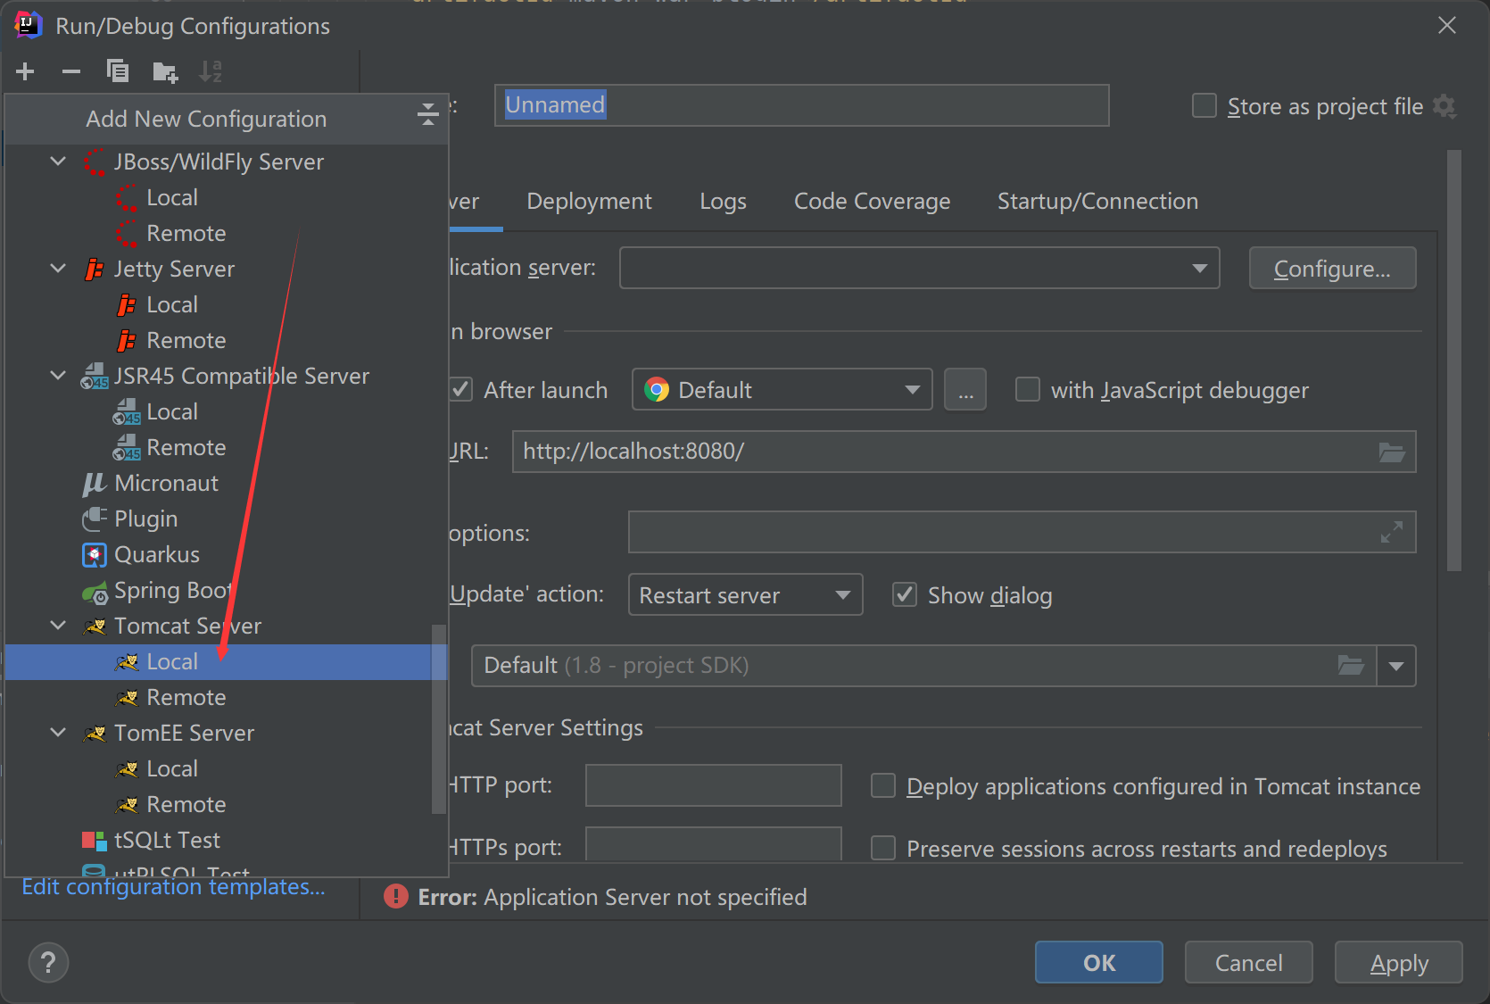Collapse the Jetty Server node
The height and width of the screenshot is (1004, 1490).
tap(58, 269)
